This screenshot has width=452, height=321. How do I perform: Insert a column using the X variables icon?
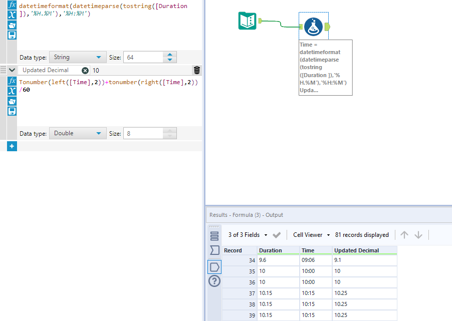11,16
